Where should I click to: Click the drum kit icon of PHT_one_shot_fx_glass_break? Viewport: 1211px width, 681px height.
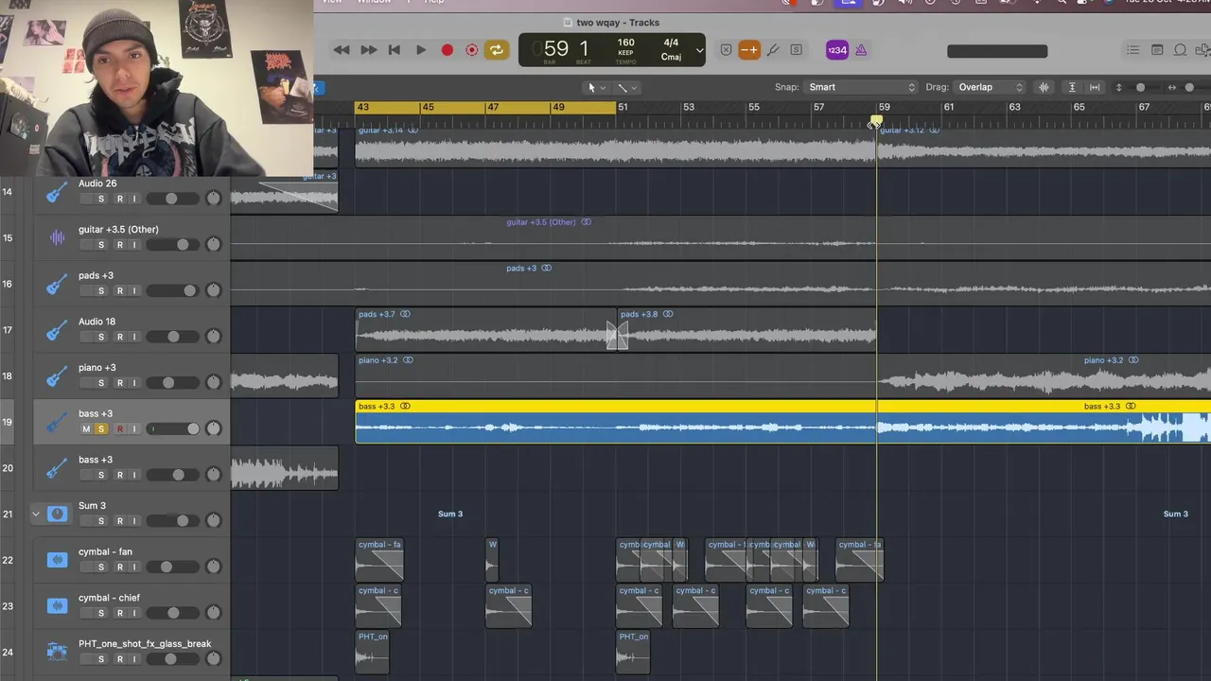[57, 652]
